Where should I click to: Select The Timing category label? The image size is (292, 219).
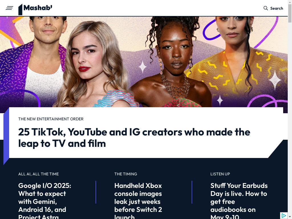pyautogui.click(x=126, y=174)
